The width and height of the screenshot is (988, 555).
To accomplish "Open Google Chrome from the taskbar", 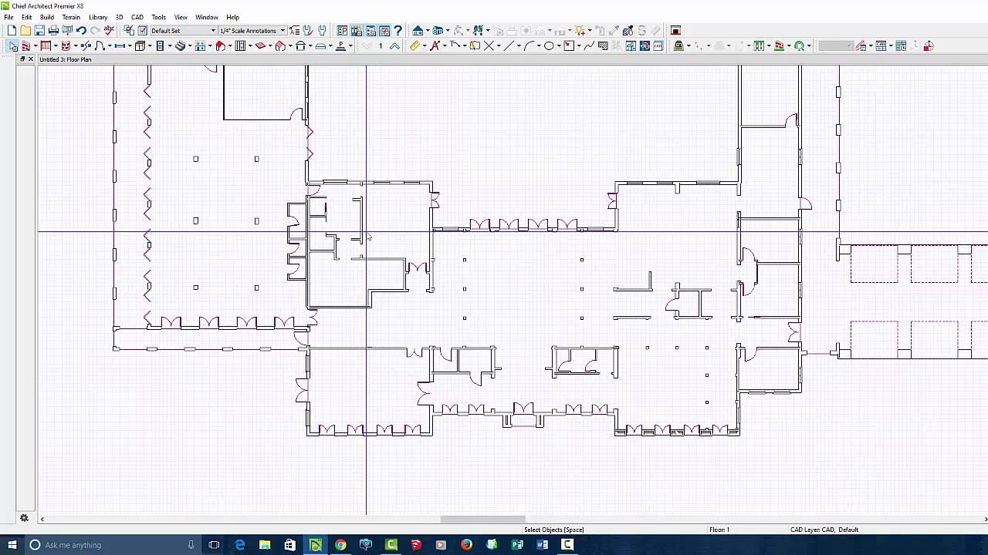I will (340, 545).
